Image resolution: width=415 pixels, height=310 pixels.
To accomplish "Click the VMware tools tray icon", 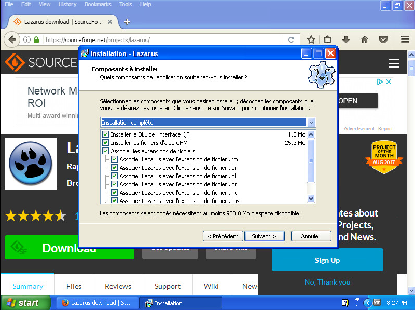I will 377,302.
